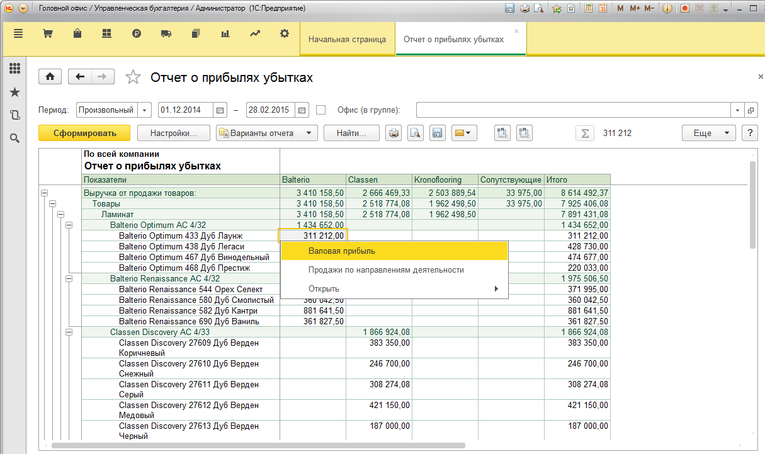
Task: Open the documents stack section
Action: [x=196, y=34]
